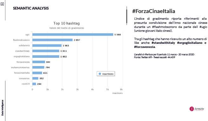Click the Data Intelligence vertical label
This screenshot has width=208, height=121.
coord(3,108)
